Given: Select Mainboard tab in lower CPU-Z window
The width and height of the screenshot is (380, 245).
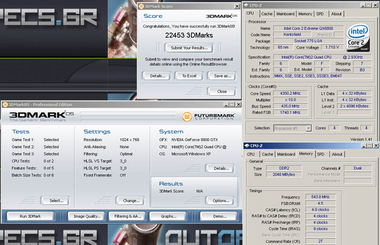Looking at the screenshot, I should point(286,154).
